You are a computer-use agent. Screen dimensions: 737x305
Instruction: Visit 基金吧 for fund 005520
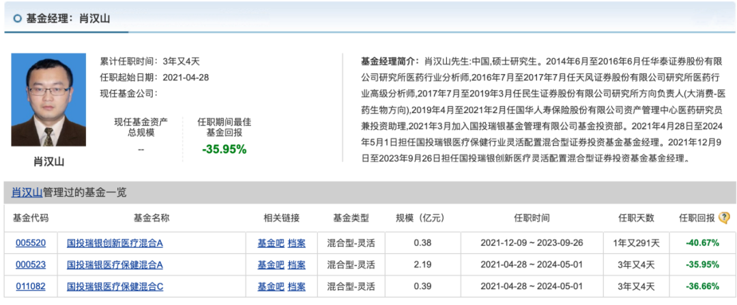tap(270, 242)
